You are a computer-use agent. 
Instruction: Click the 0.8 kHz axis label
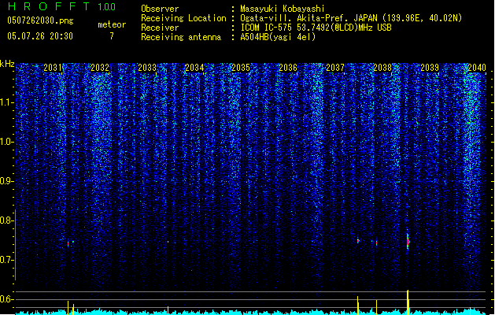pyautogui.click(x=7, y=220)
